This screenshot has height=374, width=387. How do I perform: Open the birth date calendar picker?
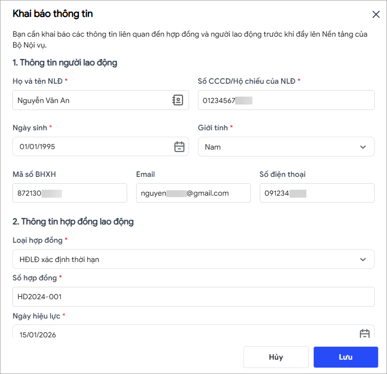click(x=179, y=147)
